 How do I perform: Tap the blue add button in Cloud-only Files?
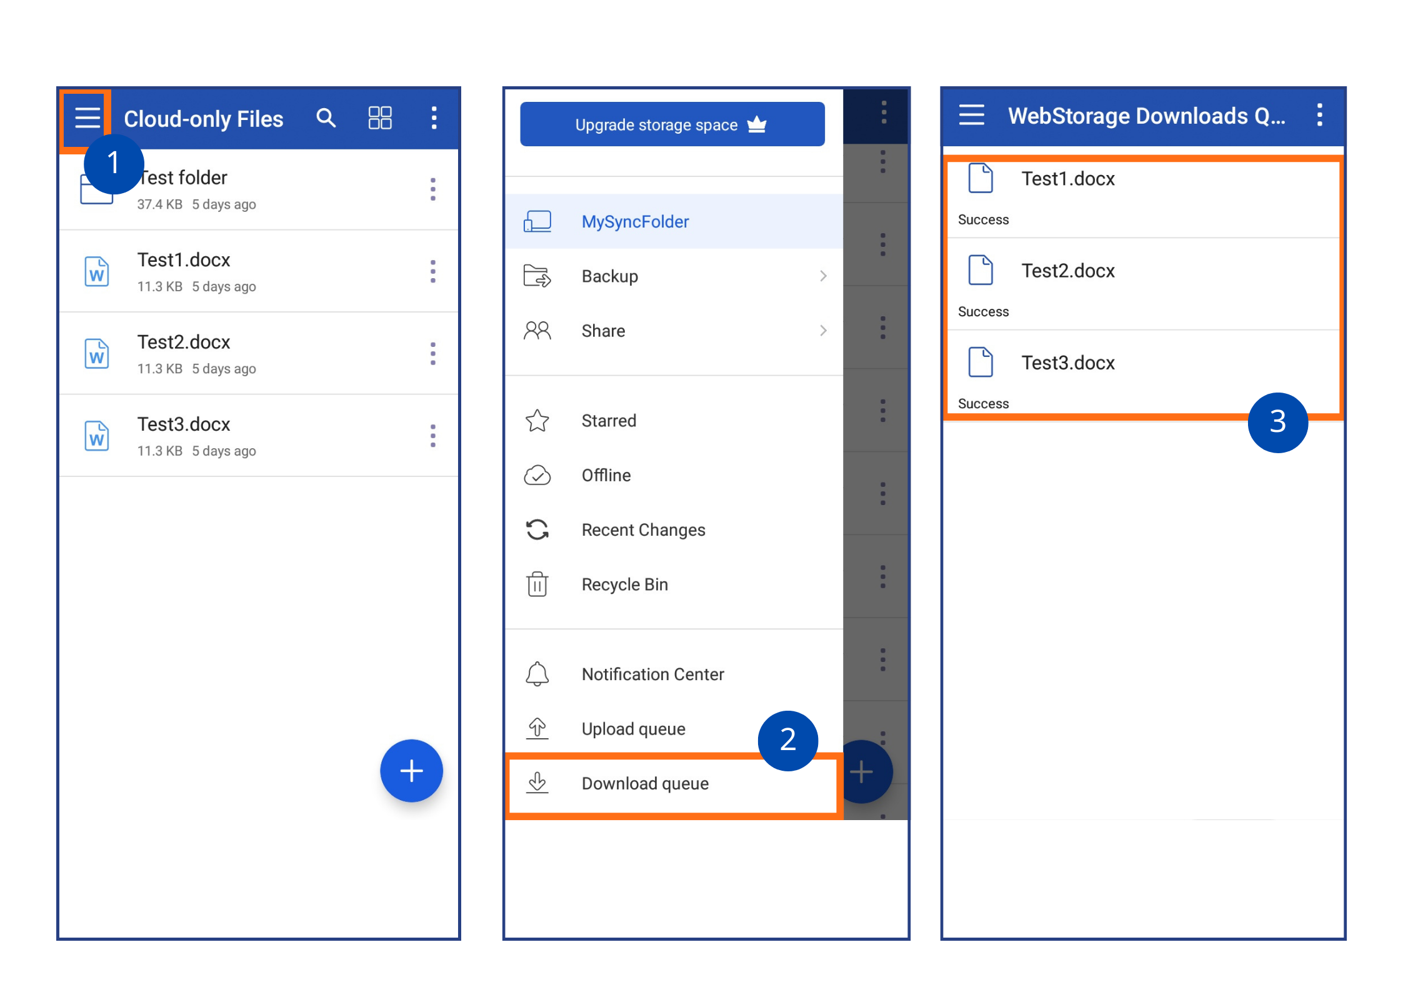(411, 771)
